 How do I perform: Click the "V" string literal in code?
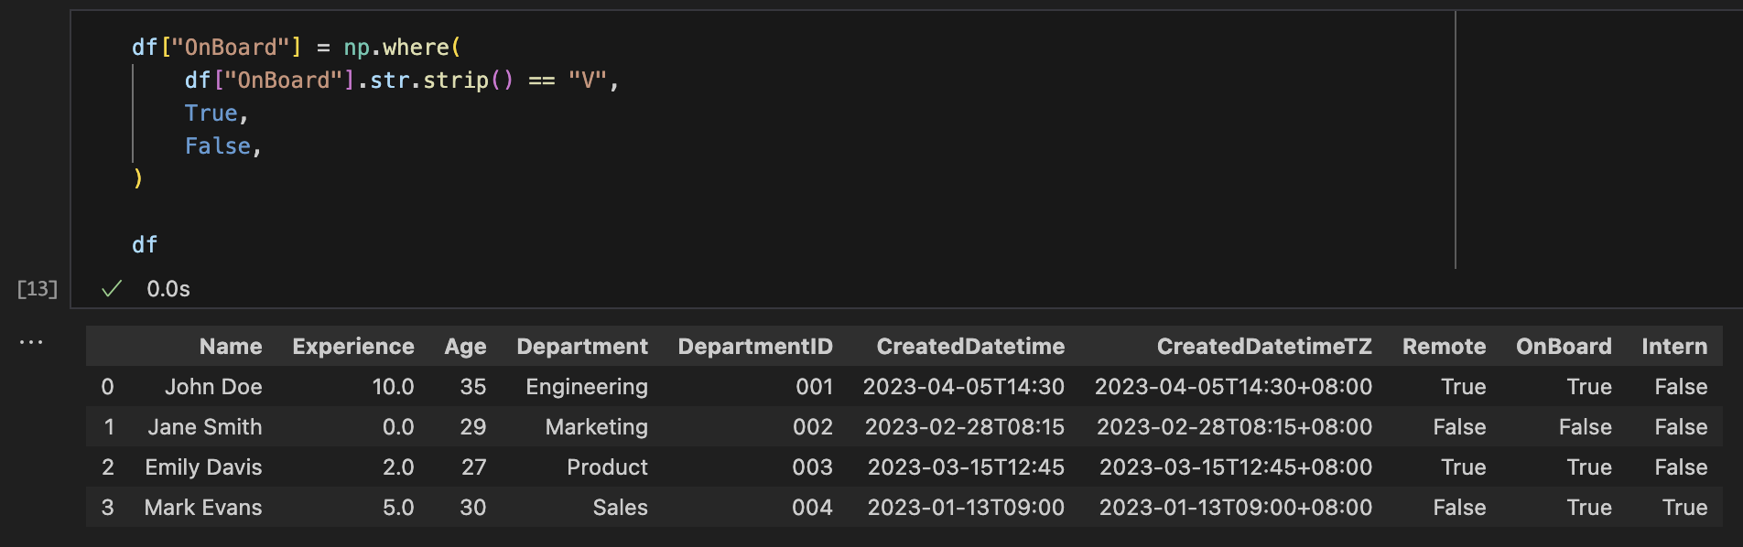click(587, 80)
